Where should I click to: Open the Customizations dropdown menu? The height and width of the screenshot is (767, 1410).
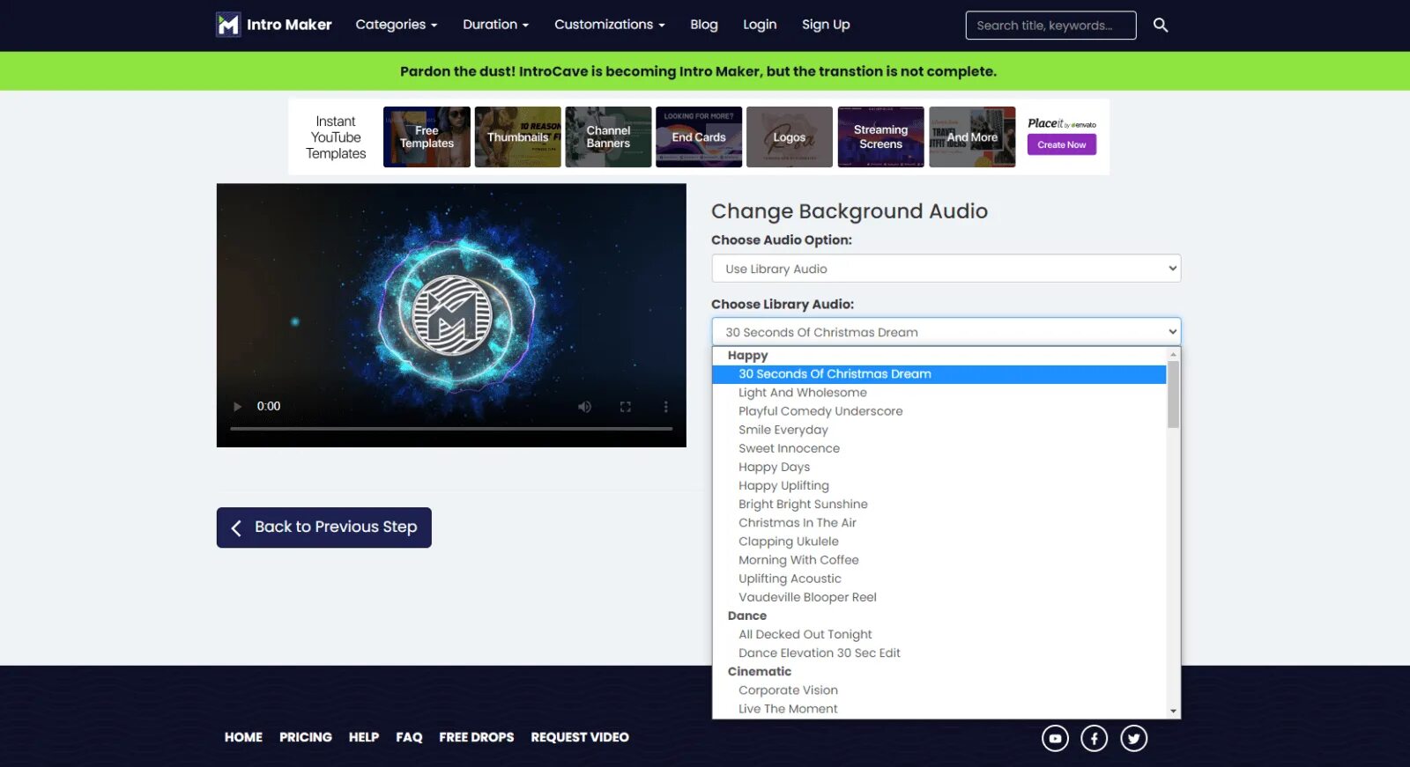610,25
